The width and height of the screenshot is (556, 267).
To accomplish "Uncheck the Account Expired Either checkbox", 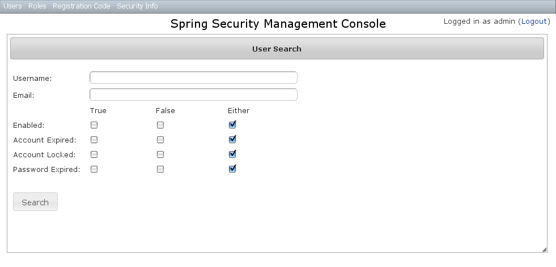I will [232, 139].
